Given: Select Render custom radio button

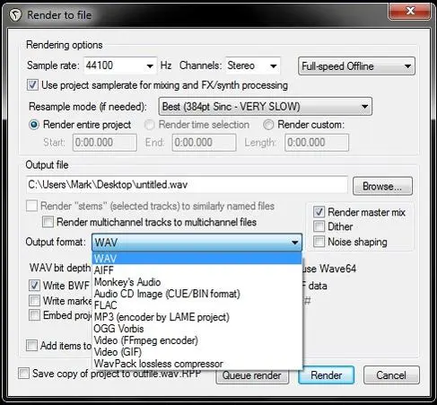Looking at the screenshot, I should point(268,125).
